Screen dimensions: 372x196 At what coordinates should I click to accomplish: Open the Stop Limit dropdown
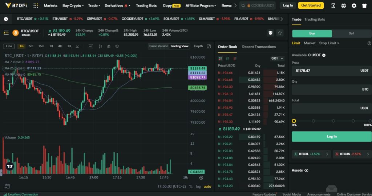tap(329, 43)
